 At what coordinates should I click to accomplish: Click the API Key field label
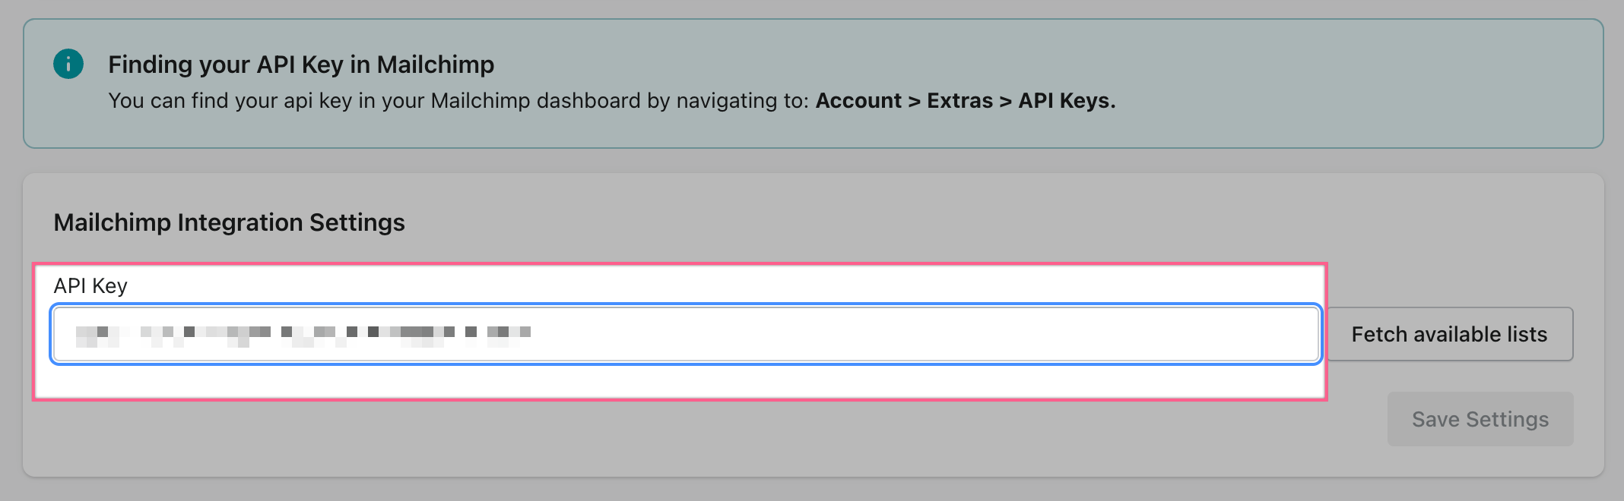tap(90, 286)
